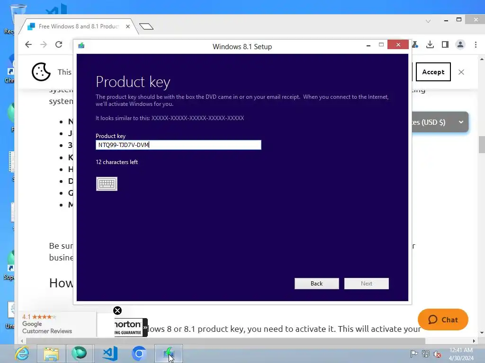Click the muted volume tray icon

437,354
